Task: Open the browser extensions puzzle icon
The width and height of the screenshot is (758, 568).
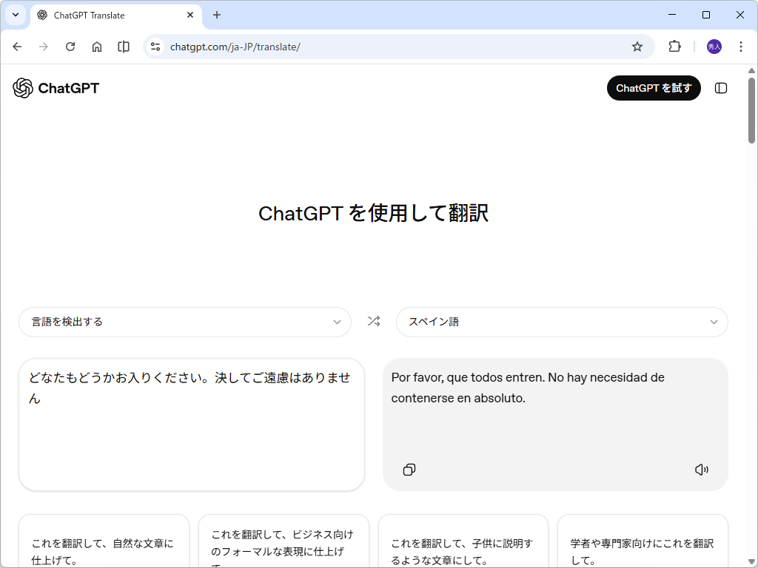Action: (674, 46)
